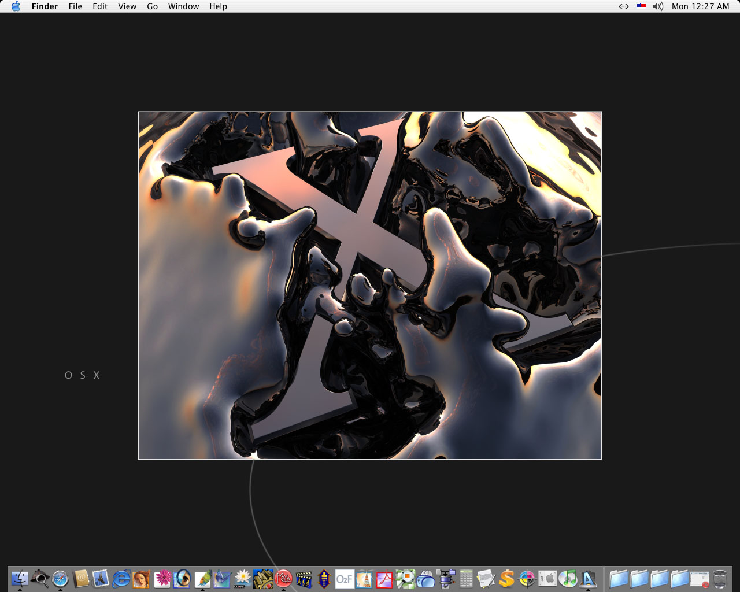Open the green puzzle-piece Dock icon
This screenshot has height=592, width=740.
(x=405, y=578)
